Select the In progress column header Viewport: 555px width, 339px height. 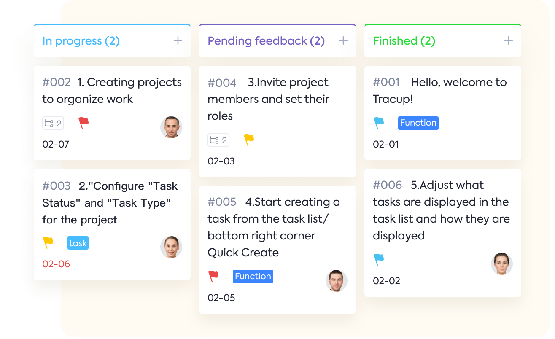(x=81, y=41)
